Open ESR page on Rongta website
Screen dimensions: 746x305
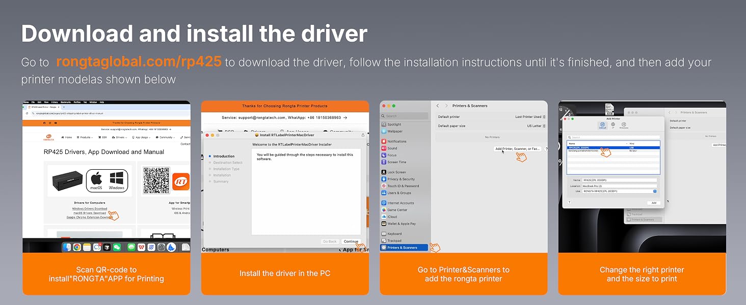point(102,137)
